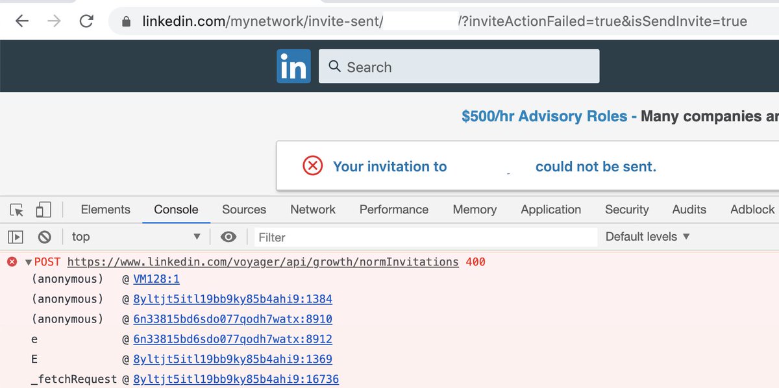
Task: Select the Console tab
Action: [x=176, y=210]
